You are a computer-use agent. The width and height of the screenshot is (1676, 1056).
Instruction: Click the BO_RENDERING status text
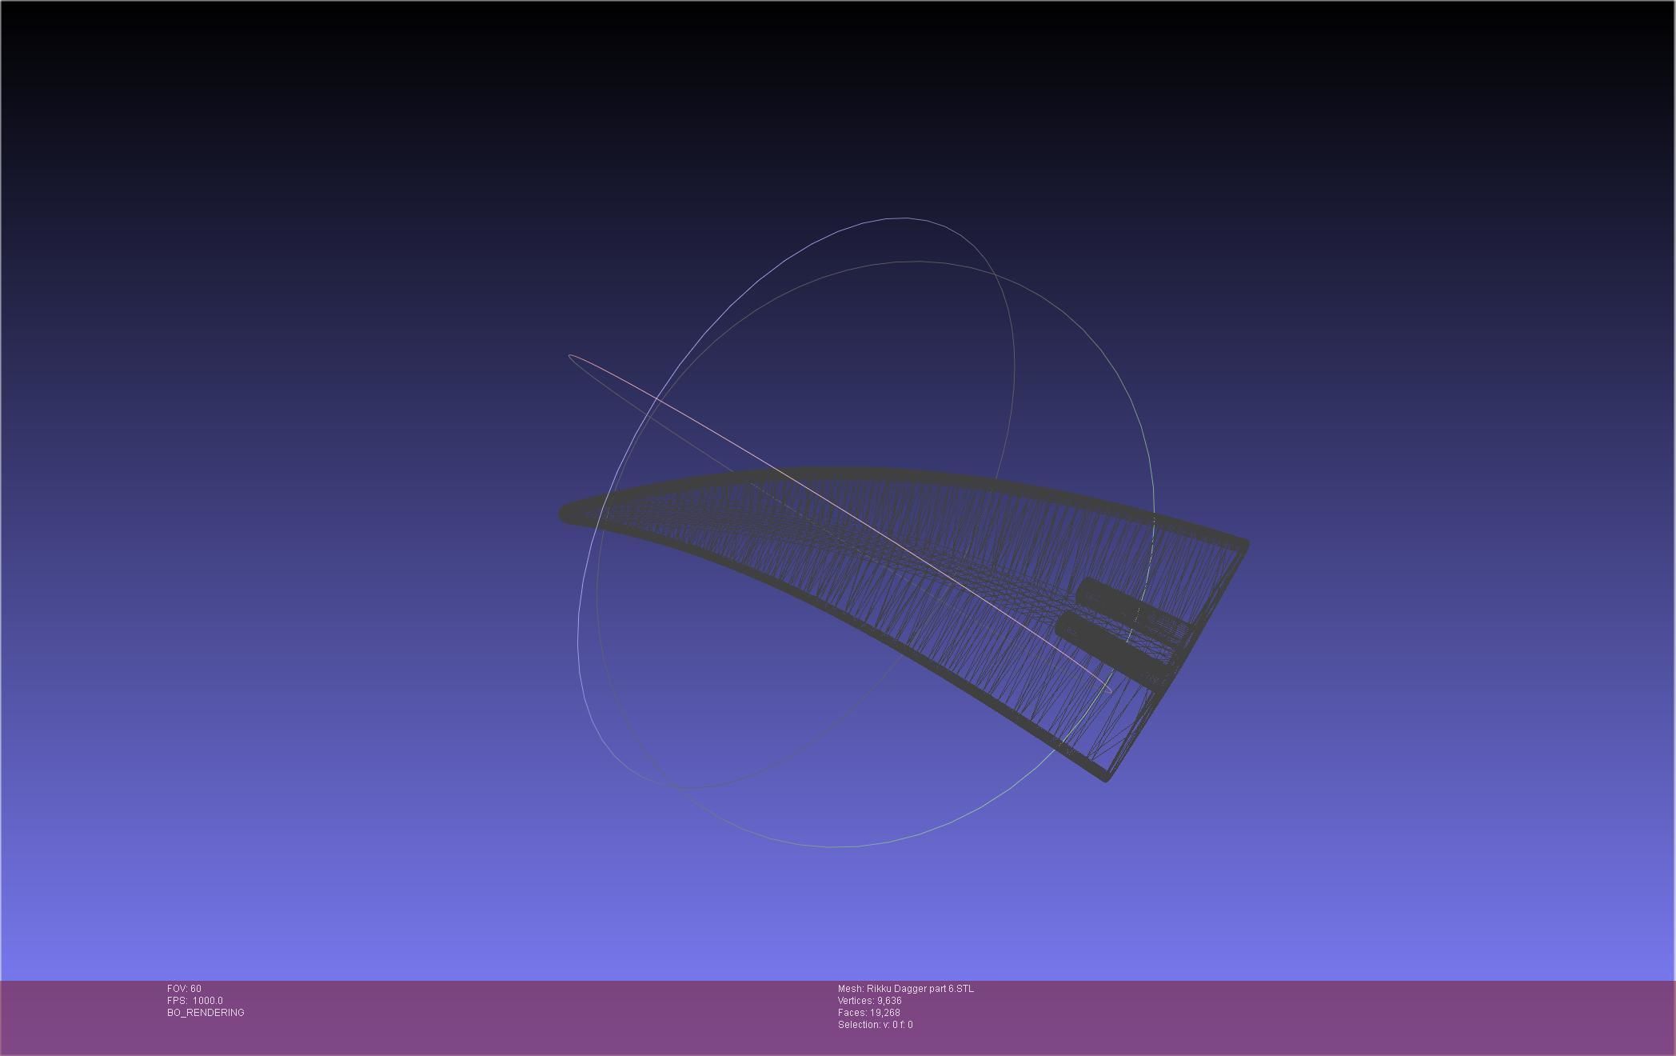coord(206,1013)
